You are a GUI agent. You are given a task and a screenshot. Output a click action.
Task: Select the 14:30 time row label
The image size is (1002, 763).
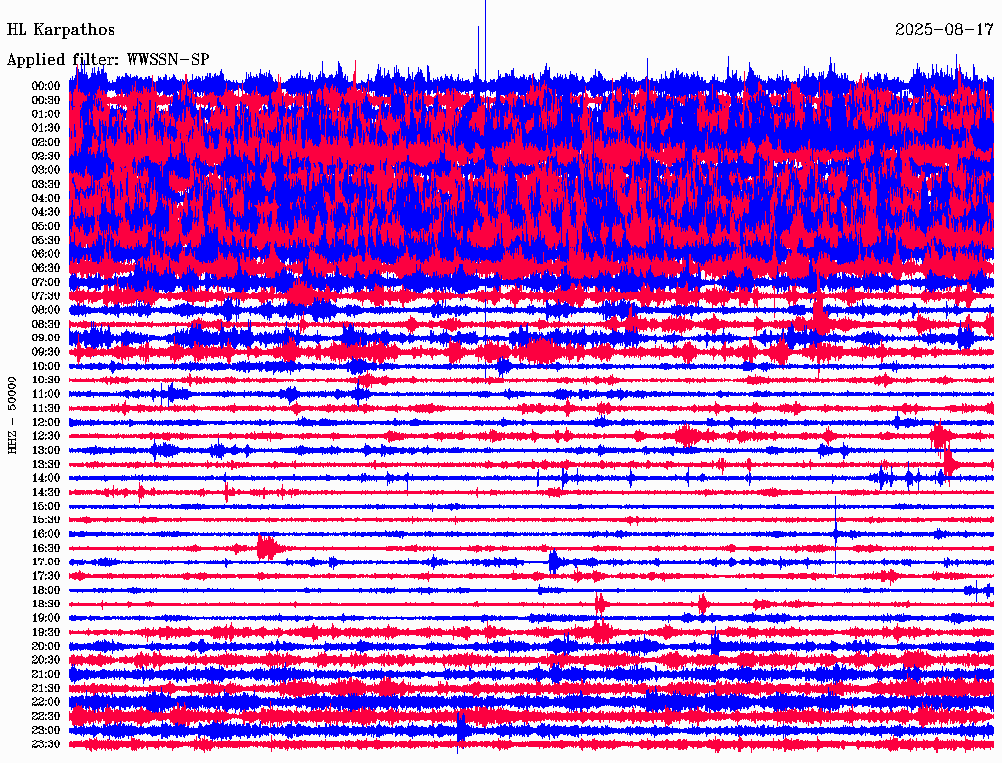(46, 492)
